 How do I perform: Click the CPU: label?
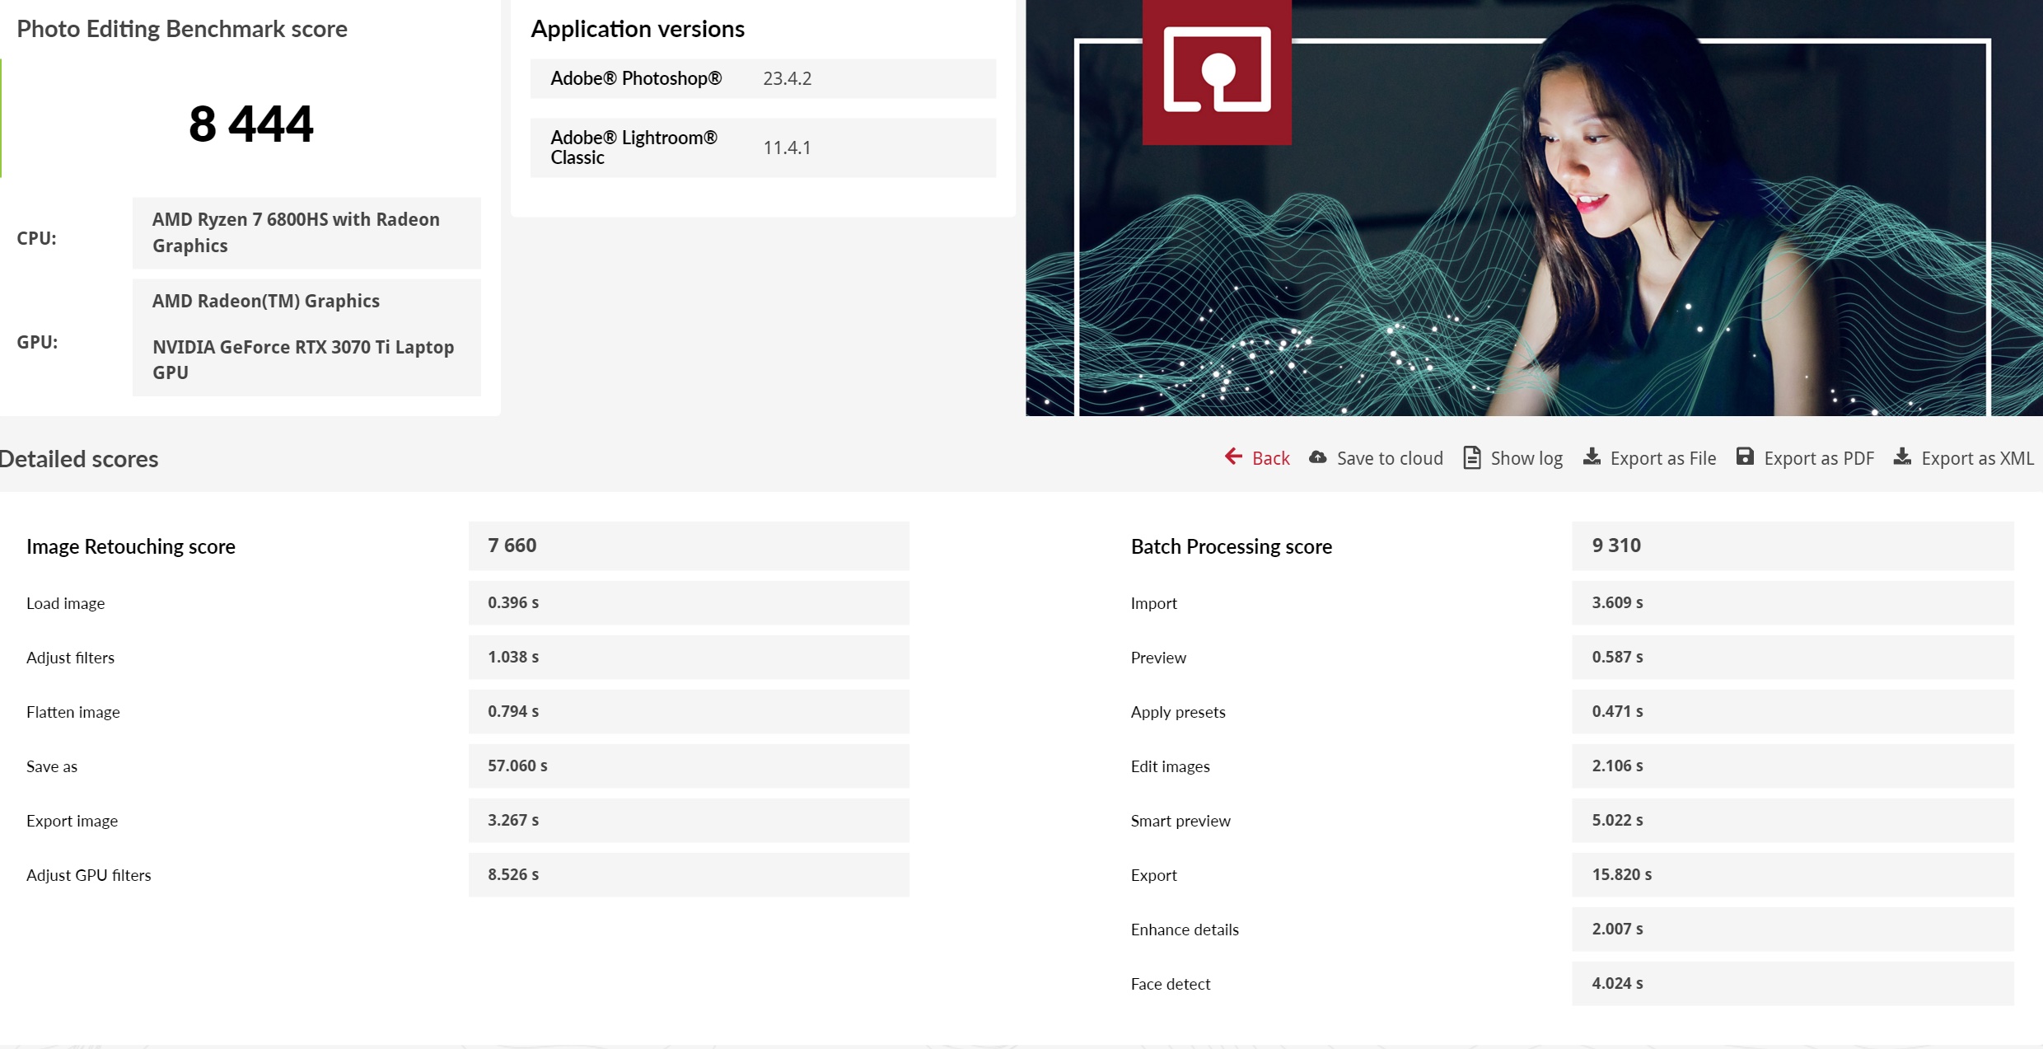[x=37, y=238]
